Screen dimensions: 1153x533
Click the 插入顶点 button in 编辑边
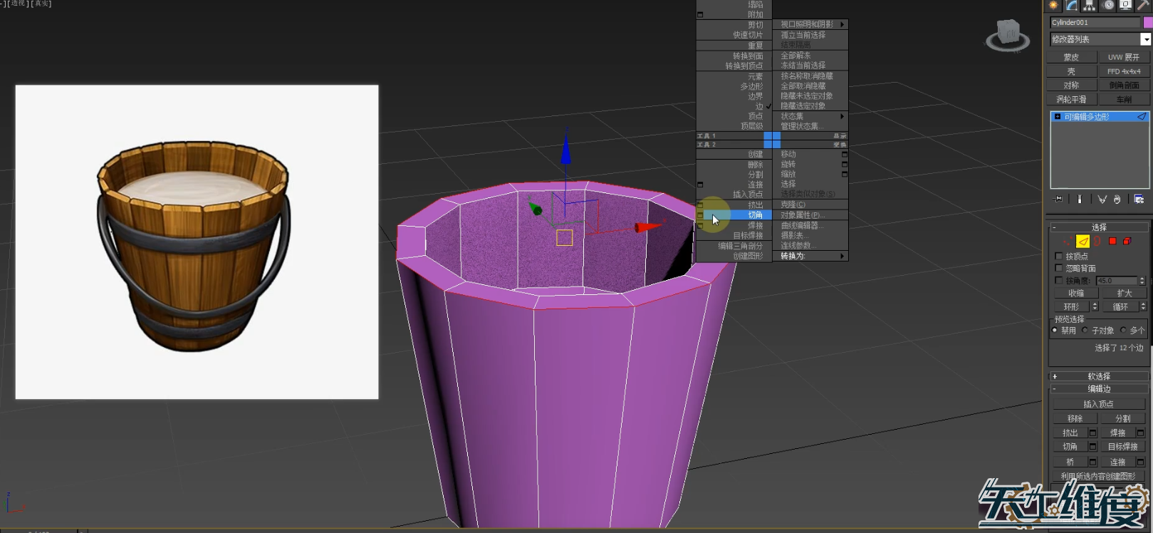click(1098, 404)
